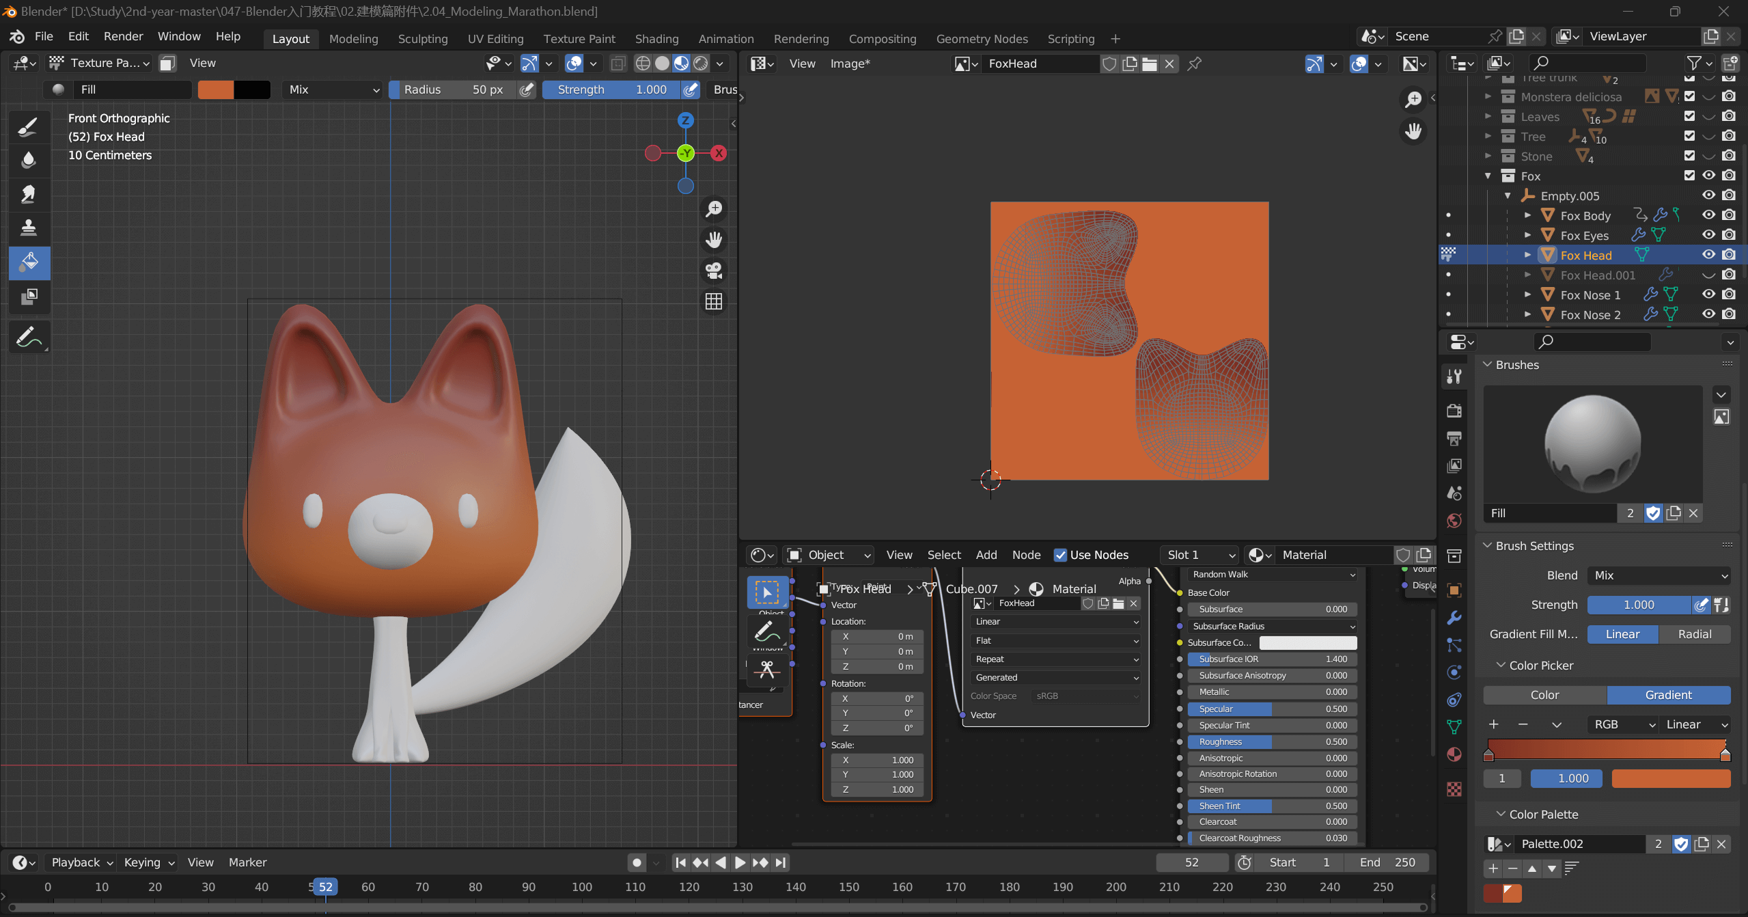Image resolution: width=1748 pixels, height=917 pixels.
Task: Click the image editor pan hand icon
Action: [x=1413, y=131]
